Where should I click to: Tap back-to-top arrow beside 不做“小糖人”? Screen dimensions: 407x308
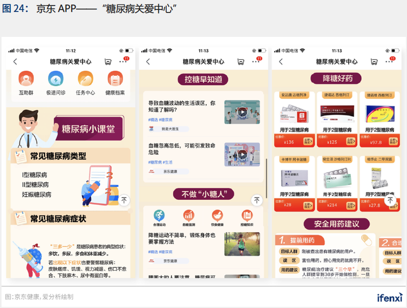tap(257, 200)
